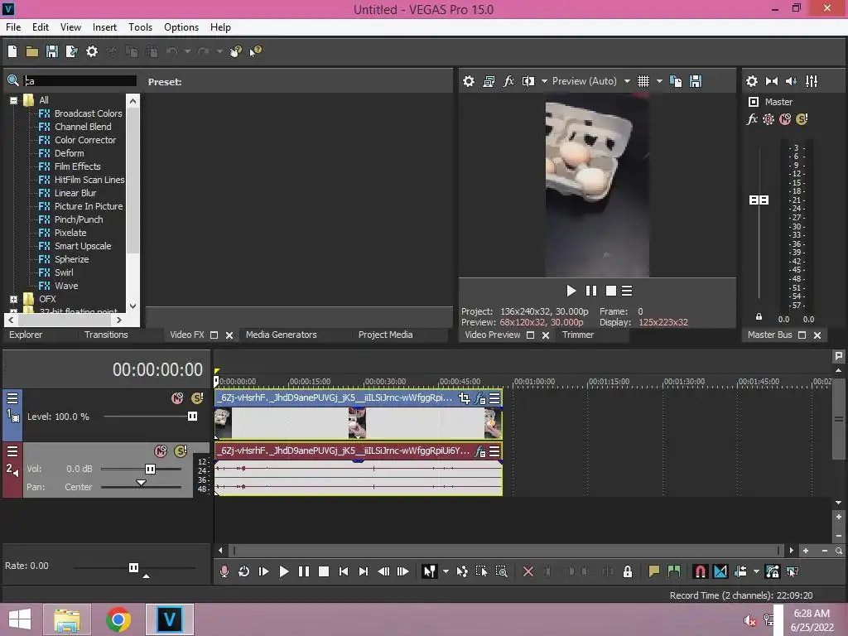The width and height of the screenshot is (848, 636).
Task: Open the auto ripple dropdown arrow
Action: (756, 571)
